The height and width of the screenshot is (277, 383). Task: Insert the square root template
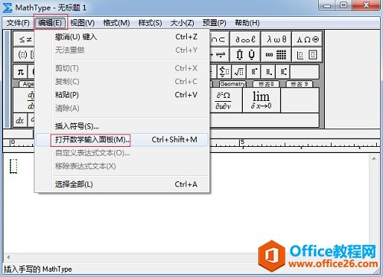[239, 72]
